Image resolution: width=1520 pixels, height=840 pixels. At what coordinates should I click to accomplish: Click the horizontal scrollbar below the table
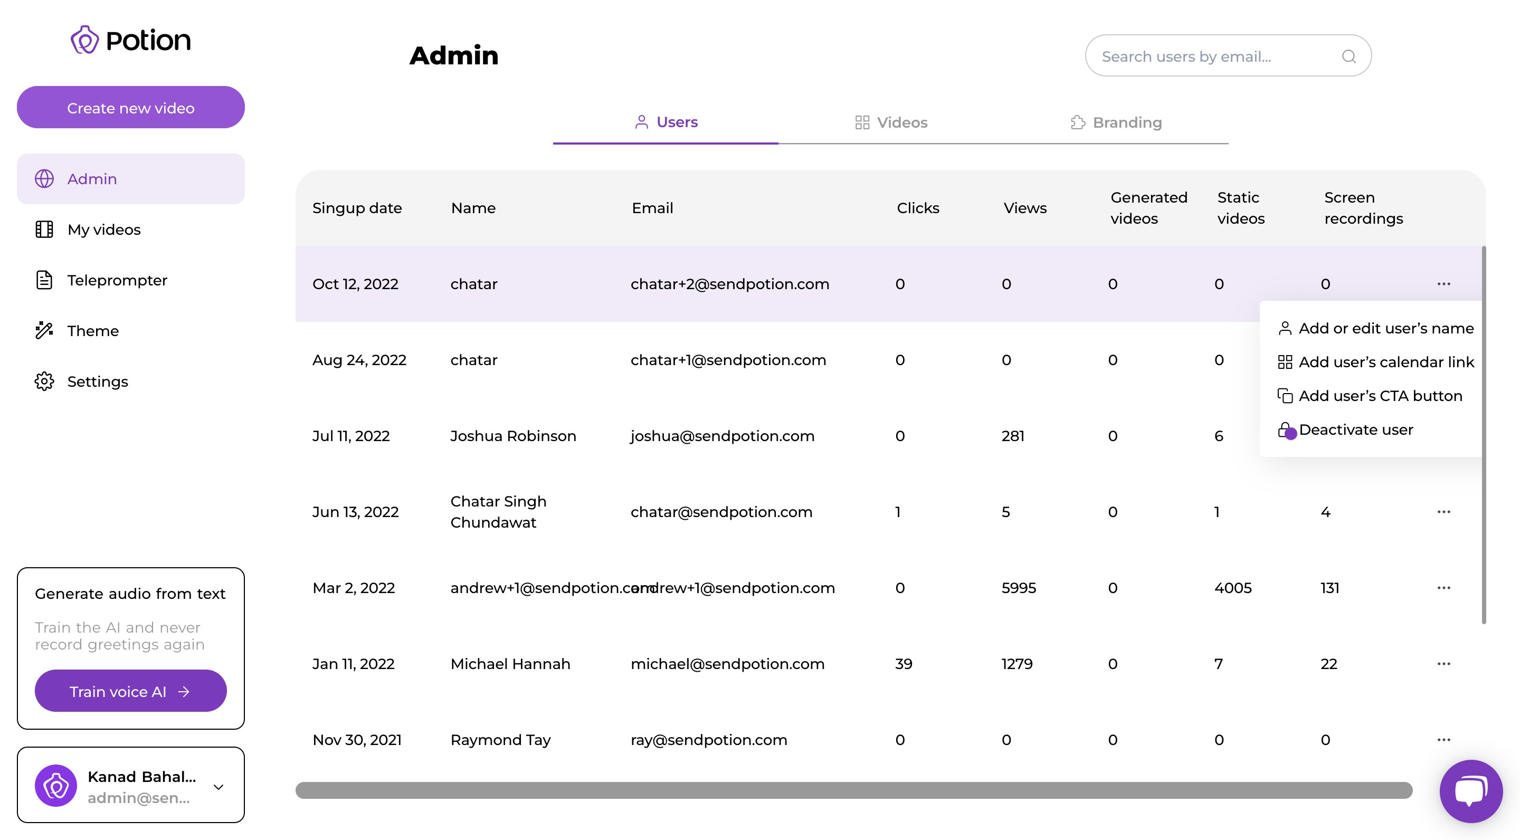coord(854,790)
